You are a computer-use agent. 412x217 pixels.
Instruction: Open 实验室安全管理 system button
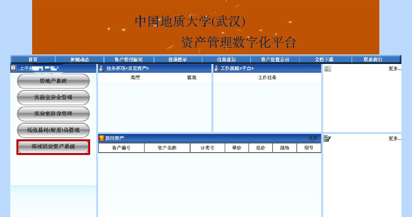[x=54, y=97]
